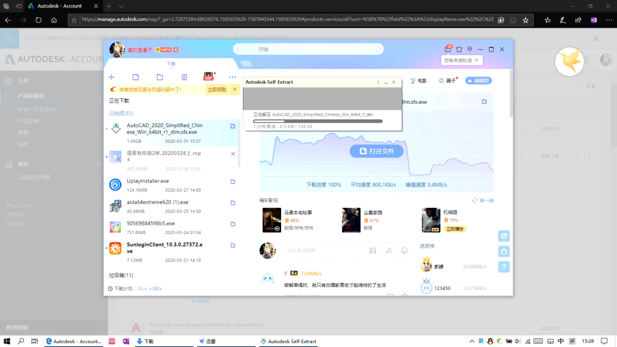Screen dimensions: 617x347
Task: Click the Autodesk Self-Extract progress bar
Action: tap(318, 121)
